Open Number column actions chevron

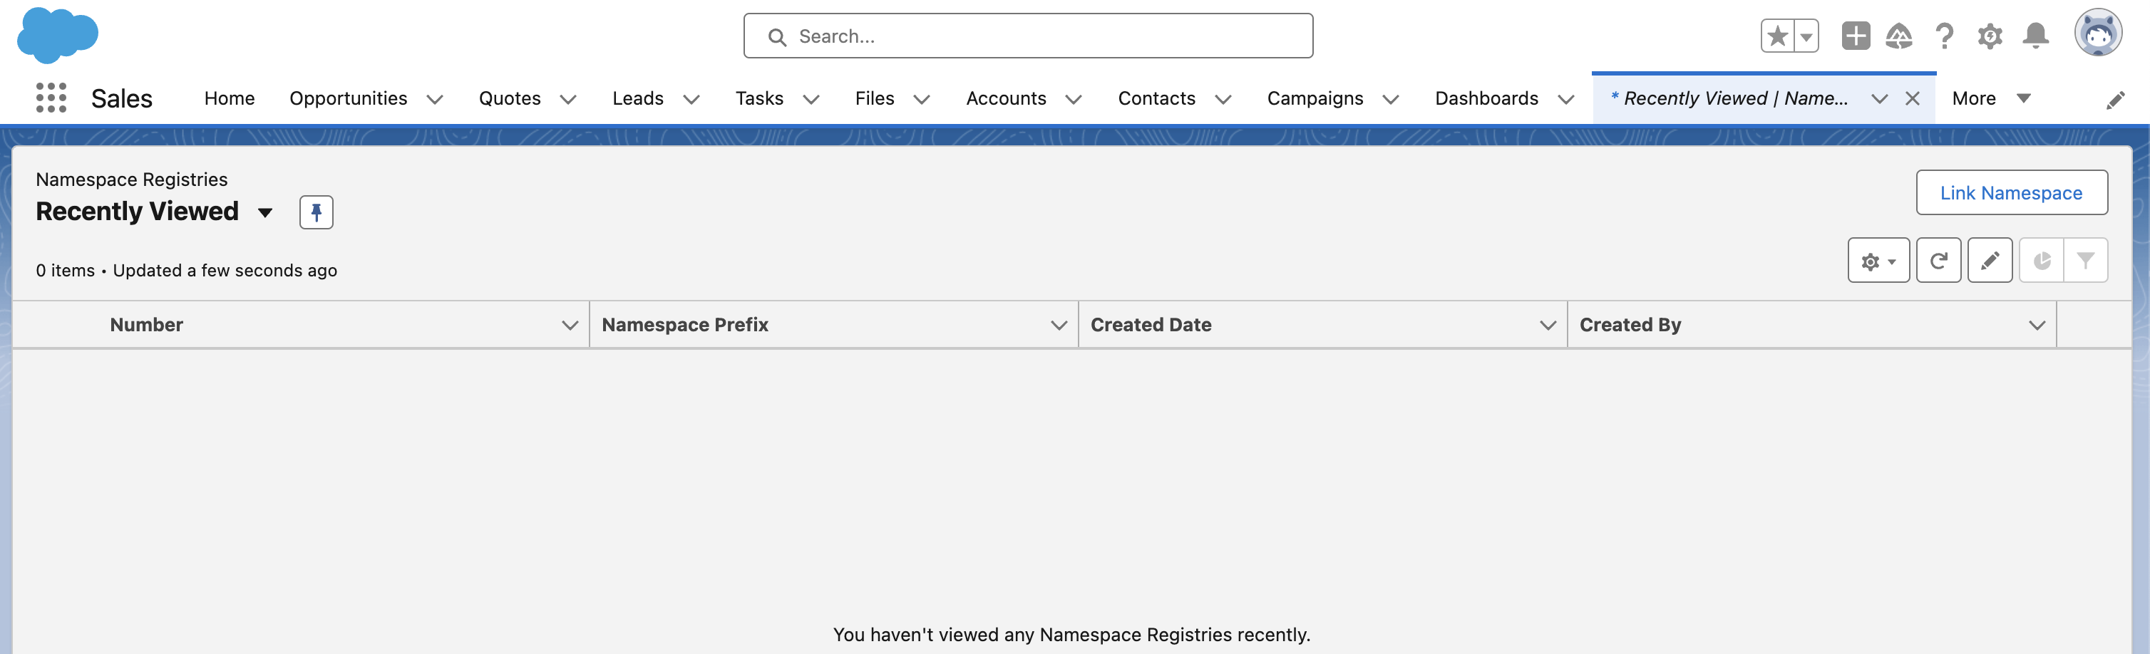[570, 326]
